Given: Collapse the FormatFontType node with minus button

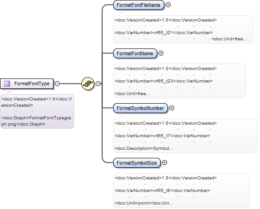Looking at the screenshot, I should click(57, 83).
